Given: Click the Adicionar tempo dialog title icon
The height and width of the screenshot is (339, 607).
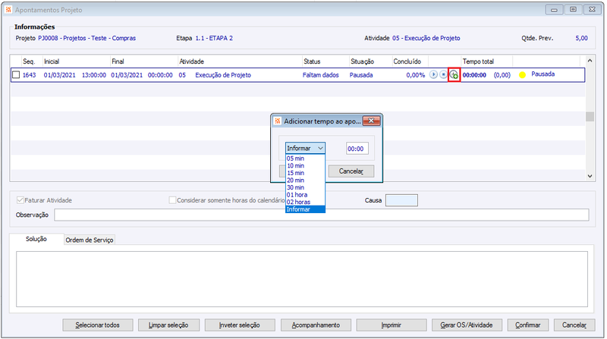Looking at the screenshot, I should click(x=277, y=121).
